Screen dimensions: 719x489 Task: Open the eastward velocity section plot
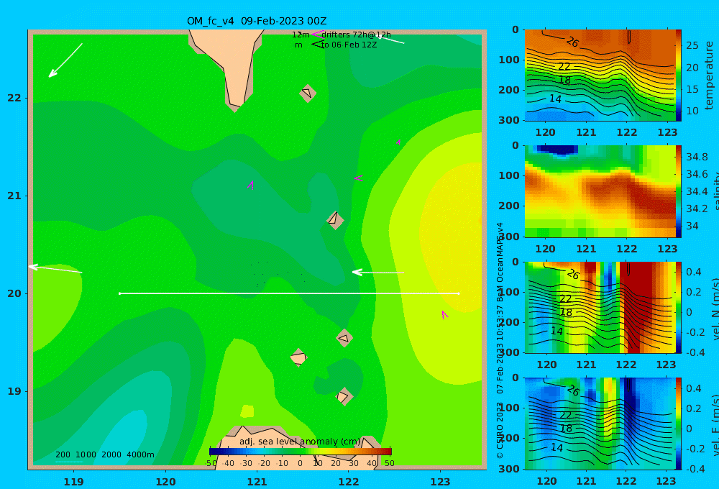tap(600, 424)
